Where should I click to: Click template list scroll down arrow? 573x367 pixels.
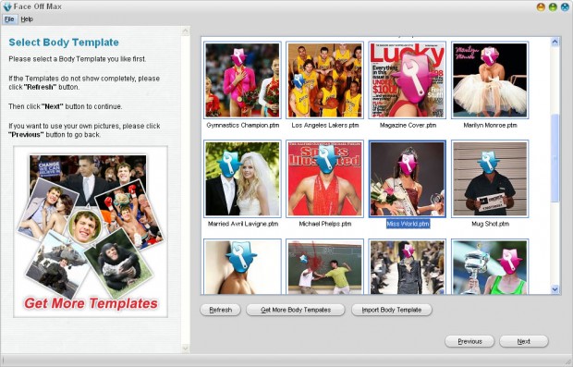coord(555,289)
